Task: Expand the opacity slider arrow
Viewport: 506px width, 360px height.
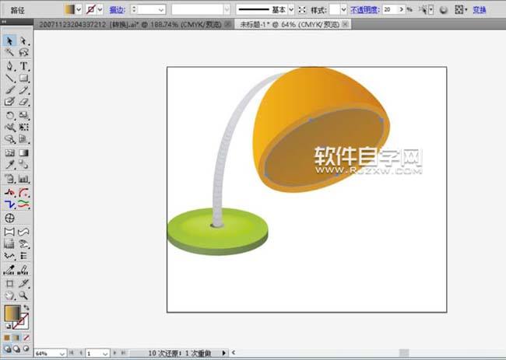Action: [401, 9]
